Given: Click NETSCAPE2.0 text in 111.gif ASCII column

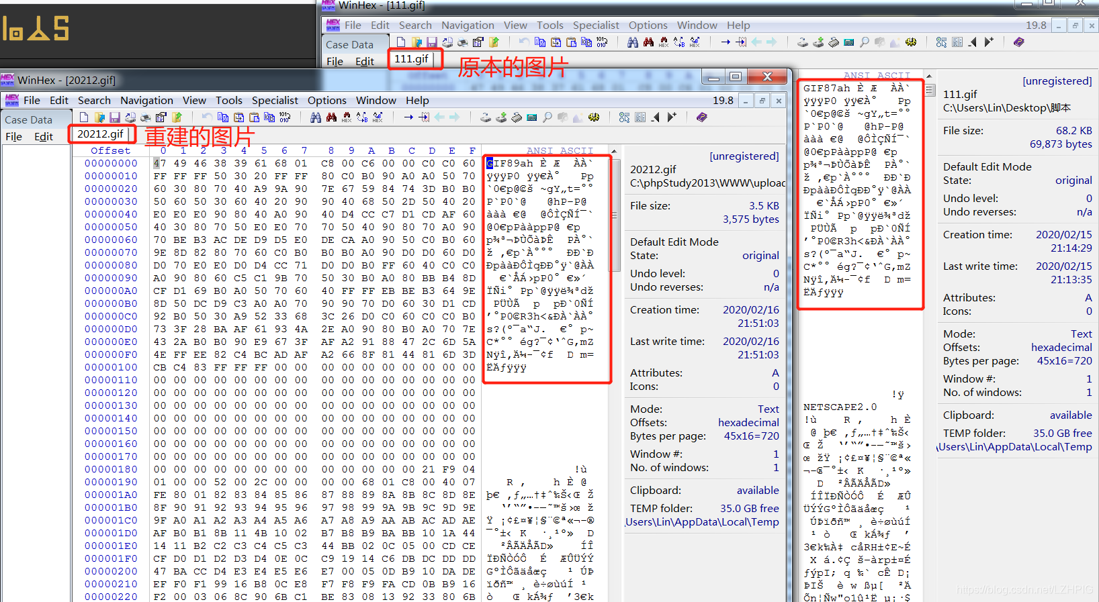Looking at the screenshot, I should coord(840,407).
